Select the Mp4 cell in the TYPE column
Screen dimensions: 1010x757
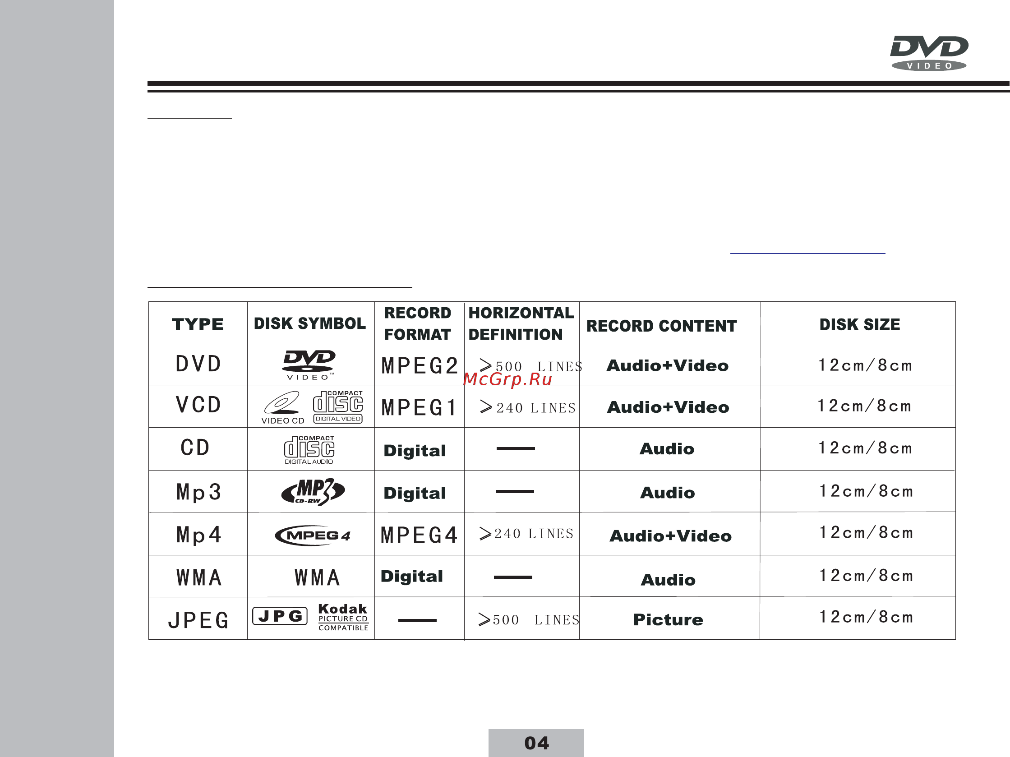coord(198,535)
